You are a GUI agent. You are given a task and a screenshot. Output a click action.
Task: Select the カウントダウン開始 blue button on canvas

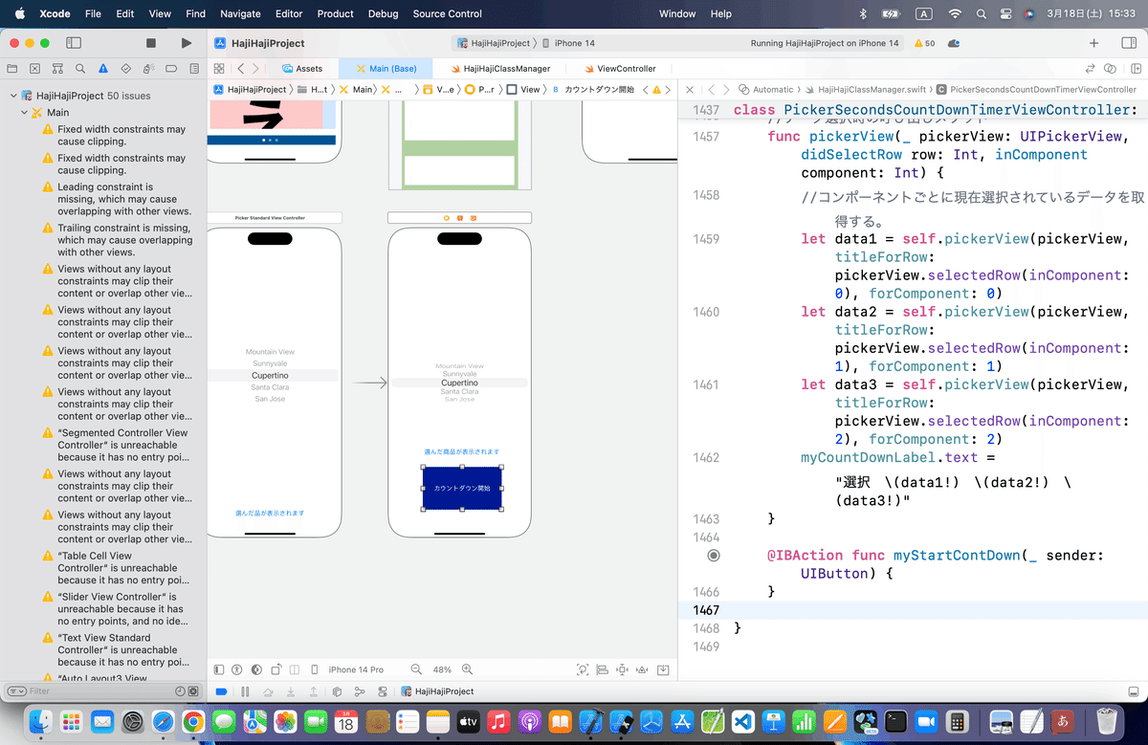(x=462, y=488)
